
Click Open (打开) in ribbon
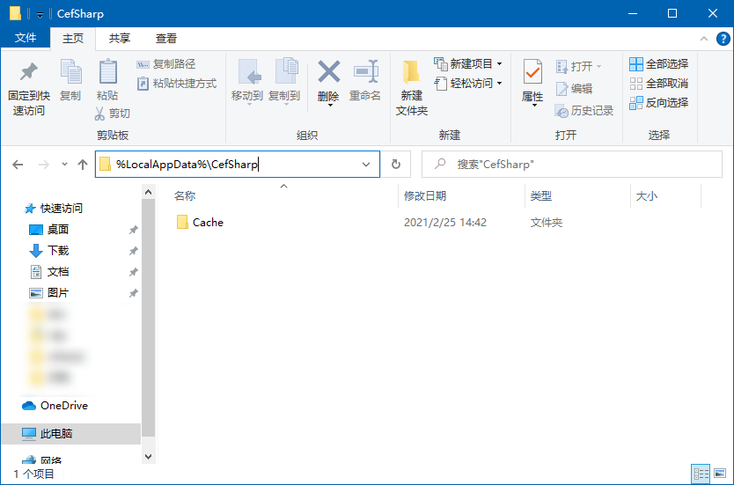click(578, 67)
